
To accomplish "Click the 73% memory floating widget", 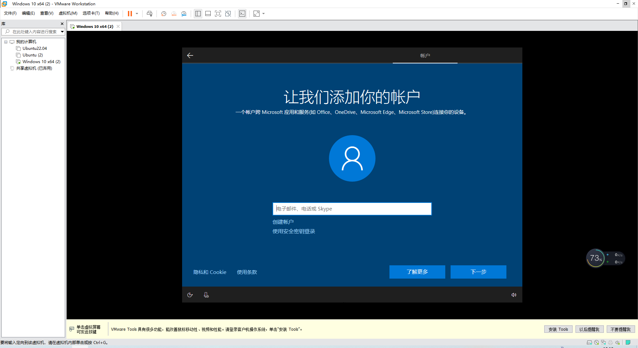I will click(595, 258).
